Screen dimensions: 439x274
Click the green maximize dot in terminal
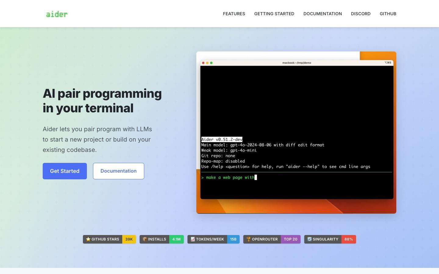pyautogui.click(x=211, y=63)
